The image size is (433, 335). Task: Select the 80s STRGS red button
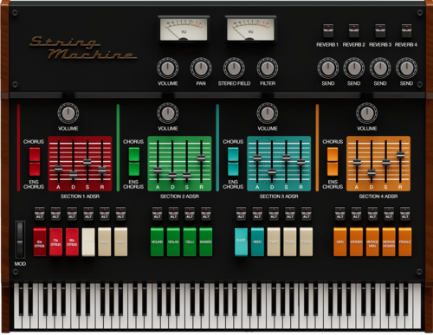(72, 242)
